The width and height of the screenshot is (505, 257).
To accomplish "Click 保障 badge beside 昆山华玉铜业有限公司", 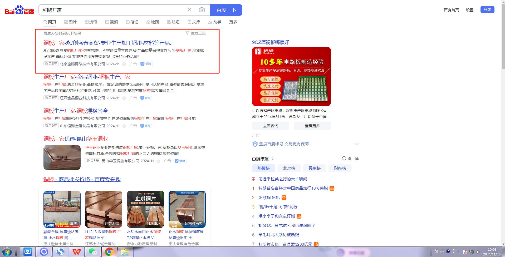I will [x=180, y=161].
